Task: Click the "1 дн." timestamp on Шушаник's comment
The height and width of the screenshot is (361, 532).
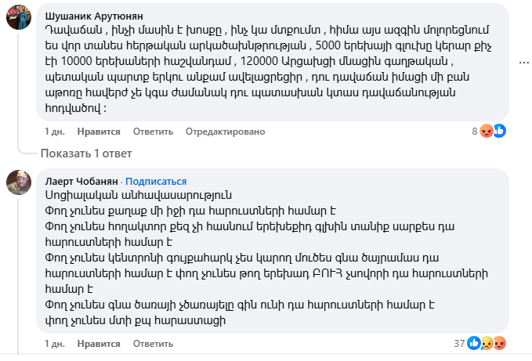Action: pyautogui.click(x=54, y=132)
